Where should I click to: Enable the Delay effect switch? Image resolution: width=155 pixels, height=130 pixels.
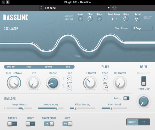[30, 124]
